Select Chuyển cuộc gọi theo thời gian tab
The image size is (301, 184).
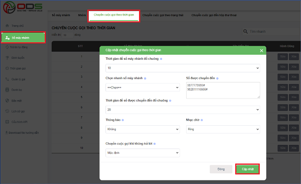[x=114, y=15]
